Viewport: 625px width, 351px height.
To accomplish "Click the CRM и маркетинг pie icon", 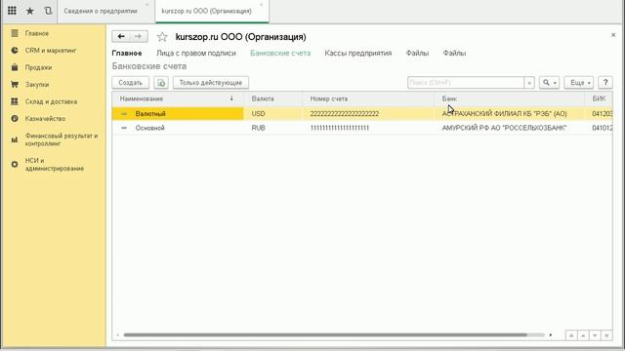I will 15,51.
